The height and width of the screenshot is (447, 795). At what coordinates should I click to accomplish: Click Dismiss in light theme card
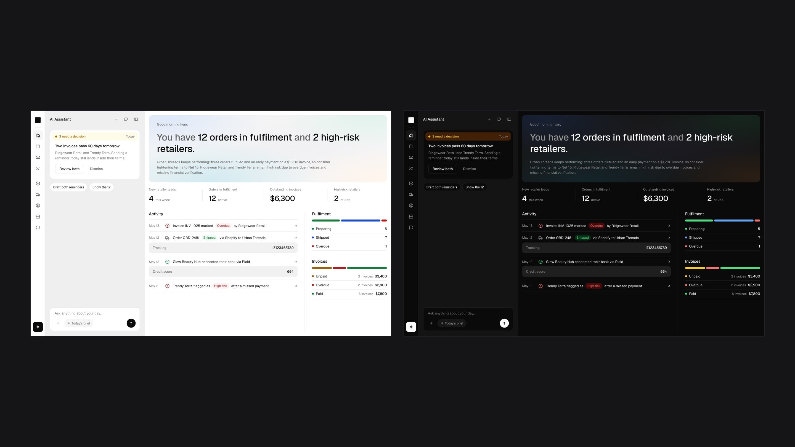(96, 169)
